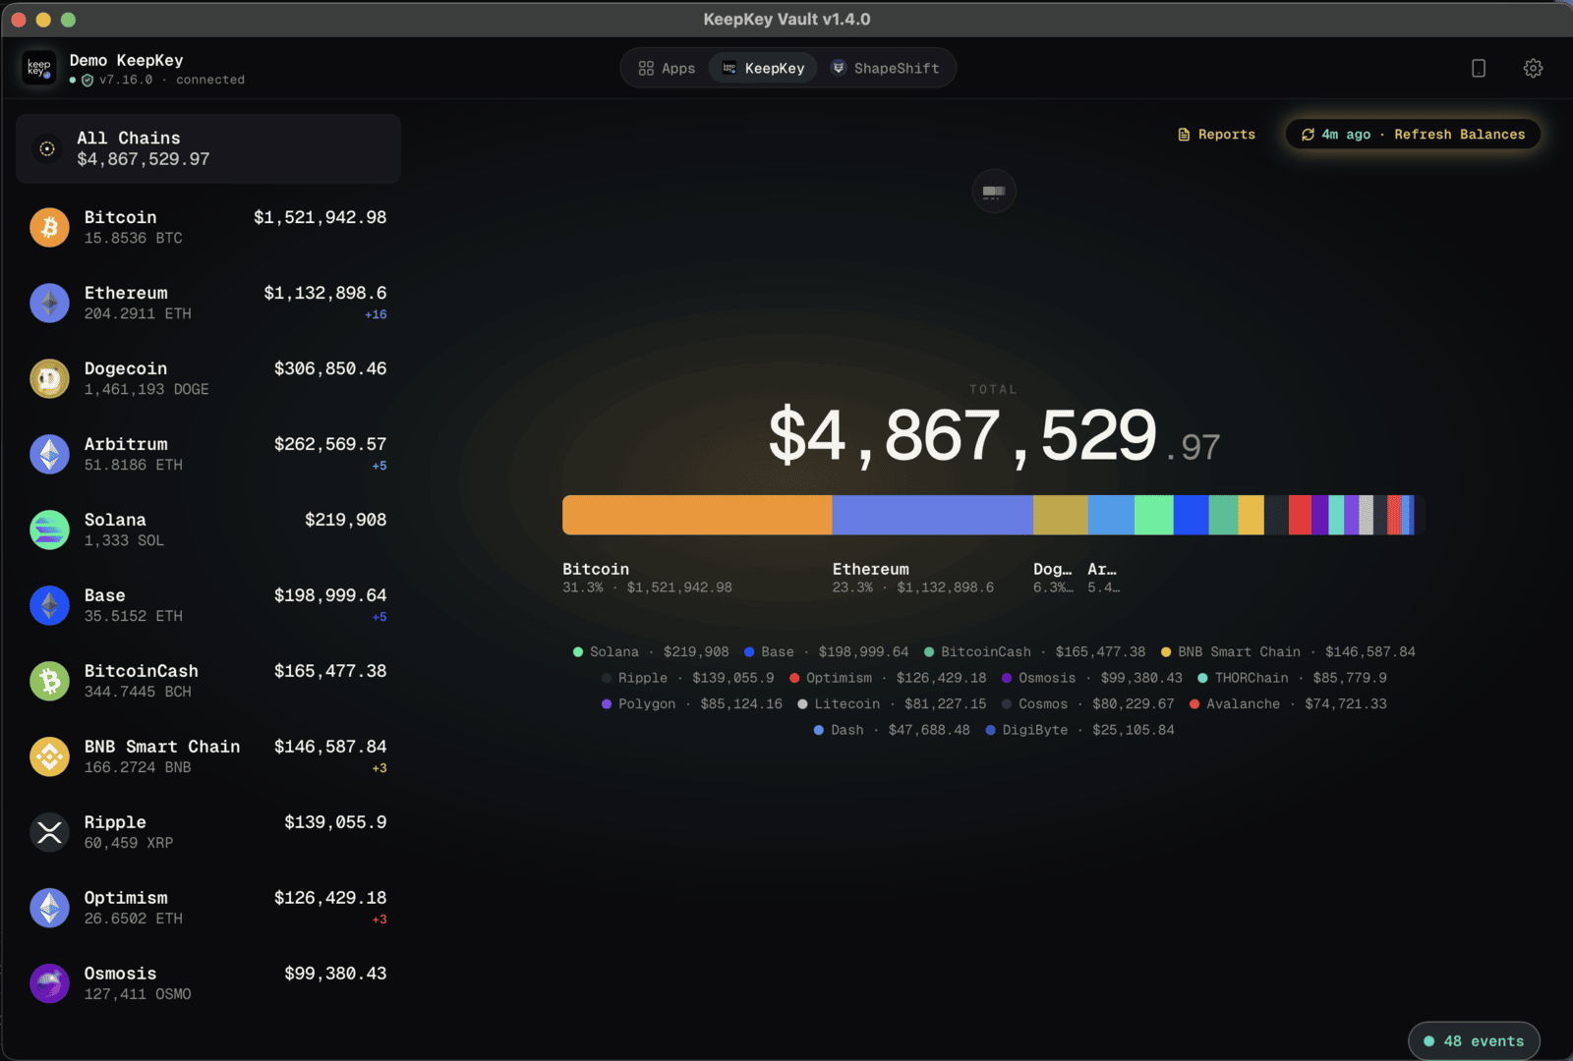1573x1061 pixels.
Task: Click Solana legend entry $219,908
Action: pyautogui.click(x=651, y=652)
